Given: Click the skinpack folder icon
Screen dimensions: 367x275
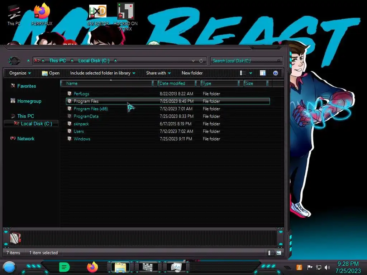Looking at the screenshot, I should coord(70,124).
